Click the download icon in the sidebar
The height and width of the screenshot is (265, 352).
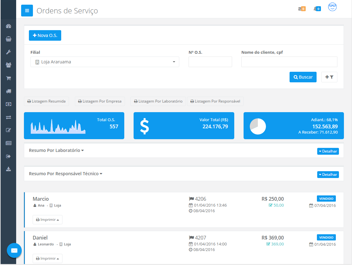8,169
